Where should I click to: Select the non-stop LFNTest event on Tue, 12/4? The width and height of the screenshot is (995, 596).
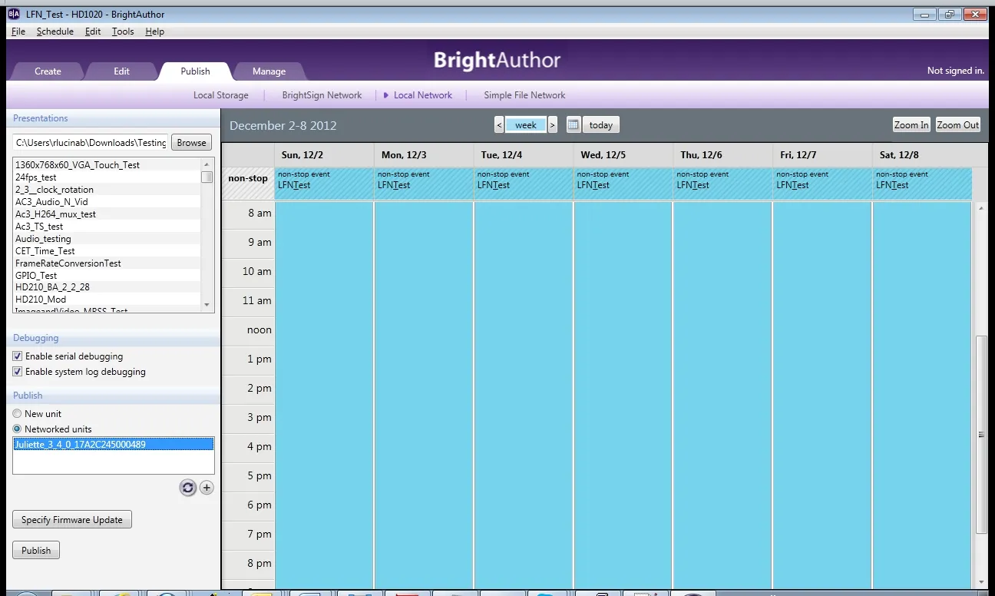tap(524, 184)
